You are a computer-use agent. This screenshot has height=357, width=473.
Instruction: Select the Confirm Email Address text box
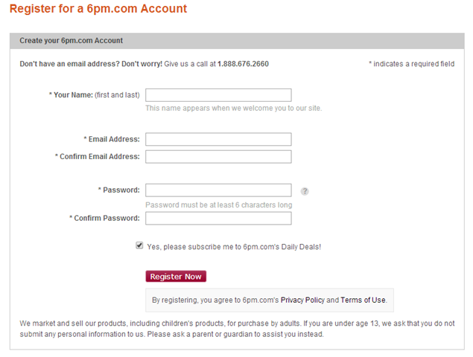(x=218, y=157)
